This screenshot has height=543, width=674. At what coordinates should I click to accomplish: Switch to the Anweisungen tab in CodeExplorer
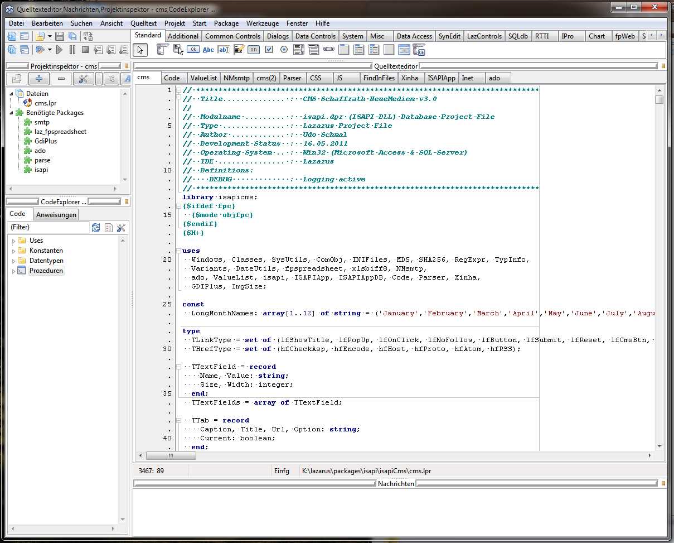pos(56,215)
